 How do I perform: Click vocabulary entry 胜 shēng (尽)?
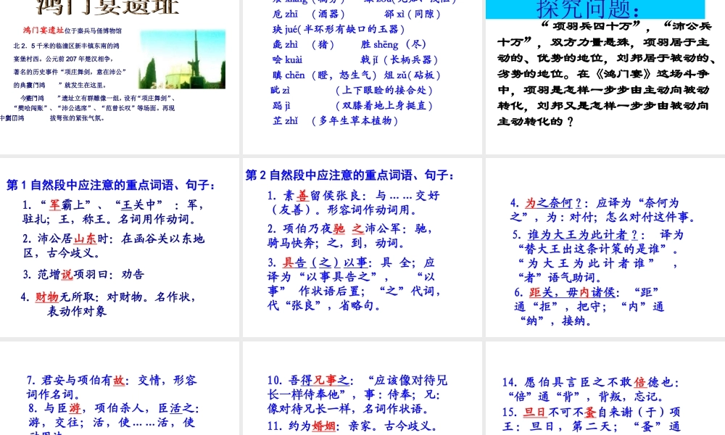tap(394, 44)
